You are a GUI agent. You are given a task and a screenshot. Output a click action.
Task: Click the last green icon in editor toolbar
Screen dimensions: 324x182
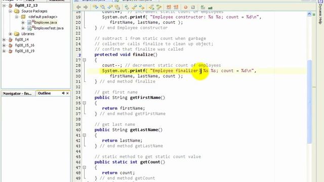(x=211, y=8)
